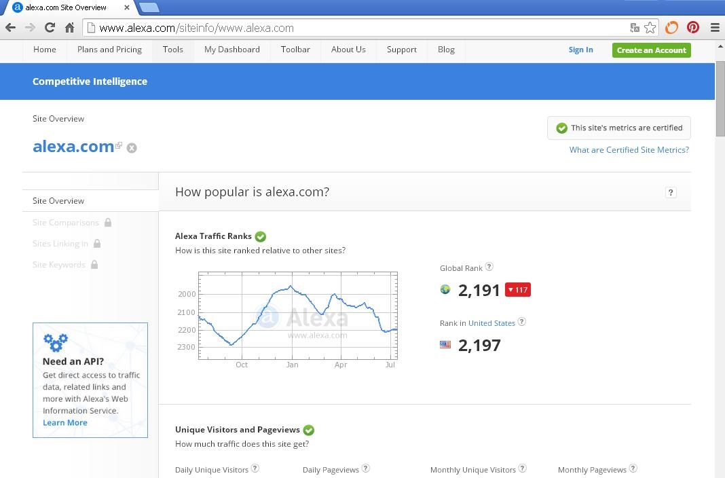Click the Competitive Intelligence banner title
This screenshot has width=725, height=478.
(90, 81)
